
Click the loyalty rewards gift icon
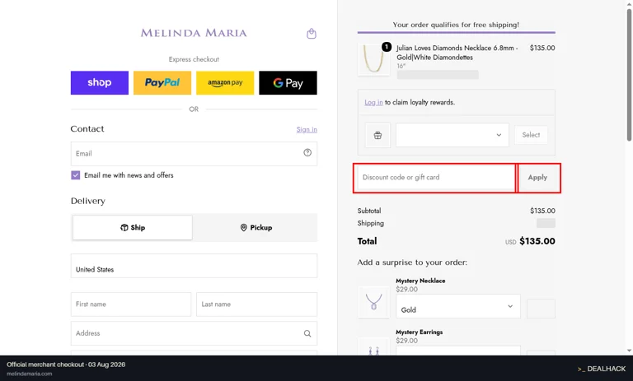click(x=377, y=135)
